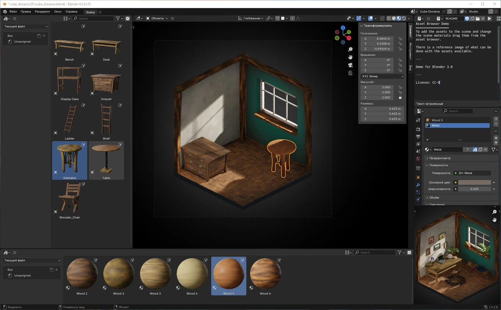Screen dimensions: 501x310
Task: Open the Инструмент sidebar tab
Action: coord(410,51)
